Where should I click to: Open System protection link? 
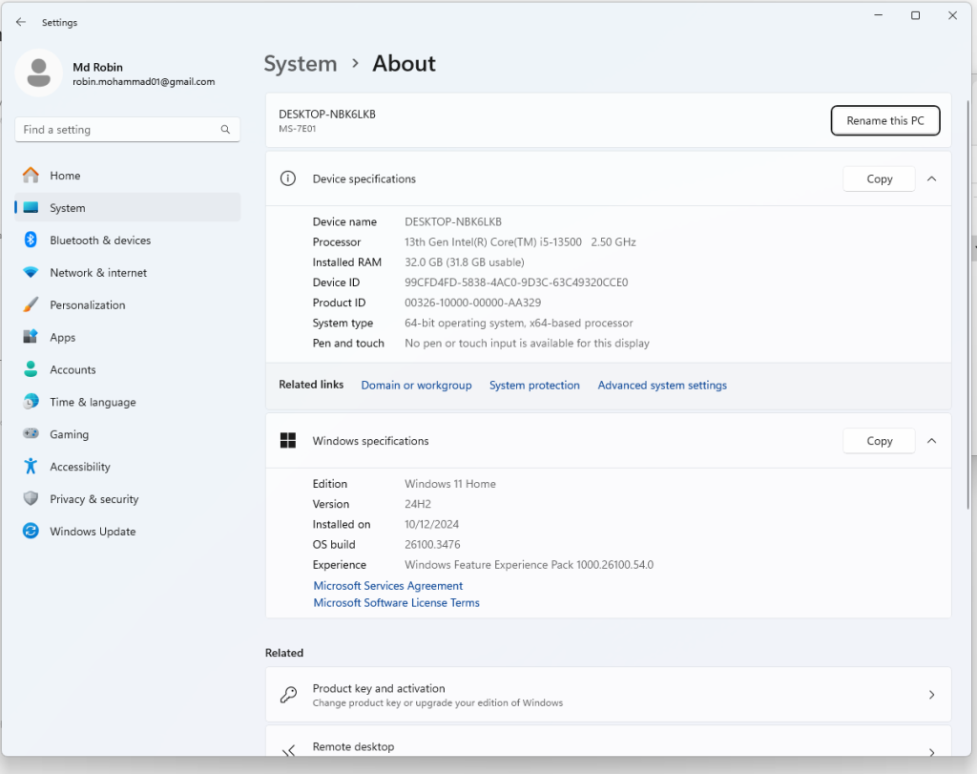pyautogui.click(x=534, y=386)
